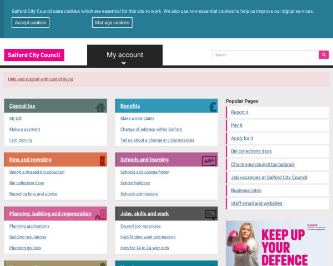Image resolution: width=333 pixels, height=266 pixels.
Task: Click the house icon in Council tax header
Action: pyautogui.click(x=100, y=108)
